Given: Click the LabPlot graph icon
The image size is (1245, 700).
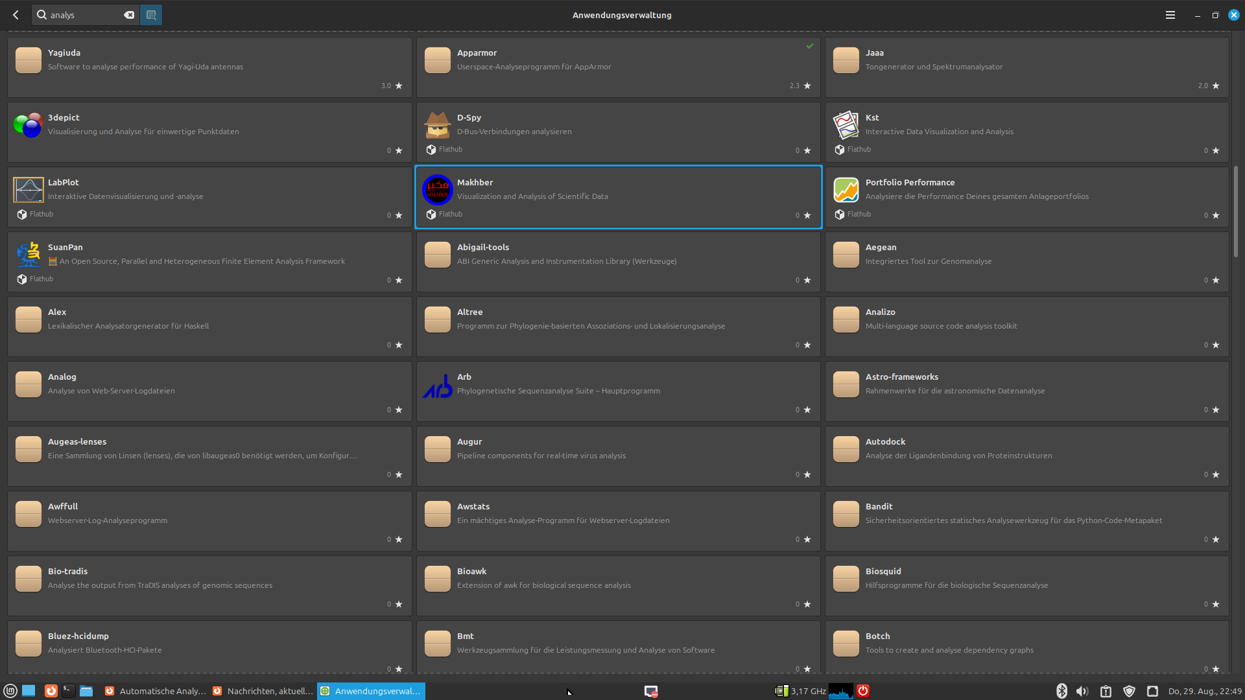Looking at the screenshot, I should pos(29,190).
